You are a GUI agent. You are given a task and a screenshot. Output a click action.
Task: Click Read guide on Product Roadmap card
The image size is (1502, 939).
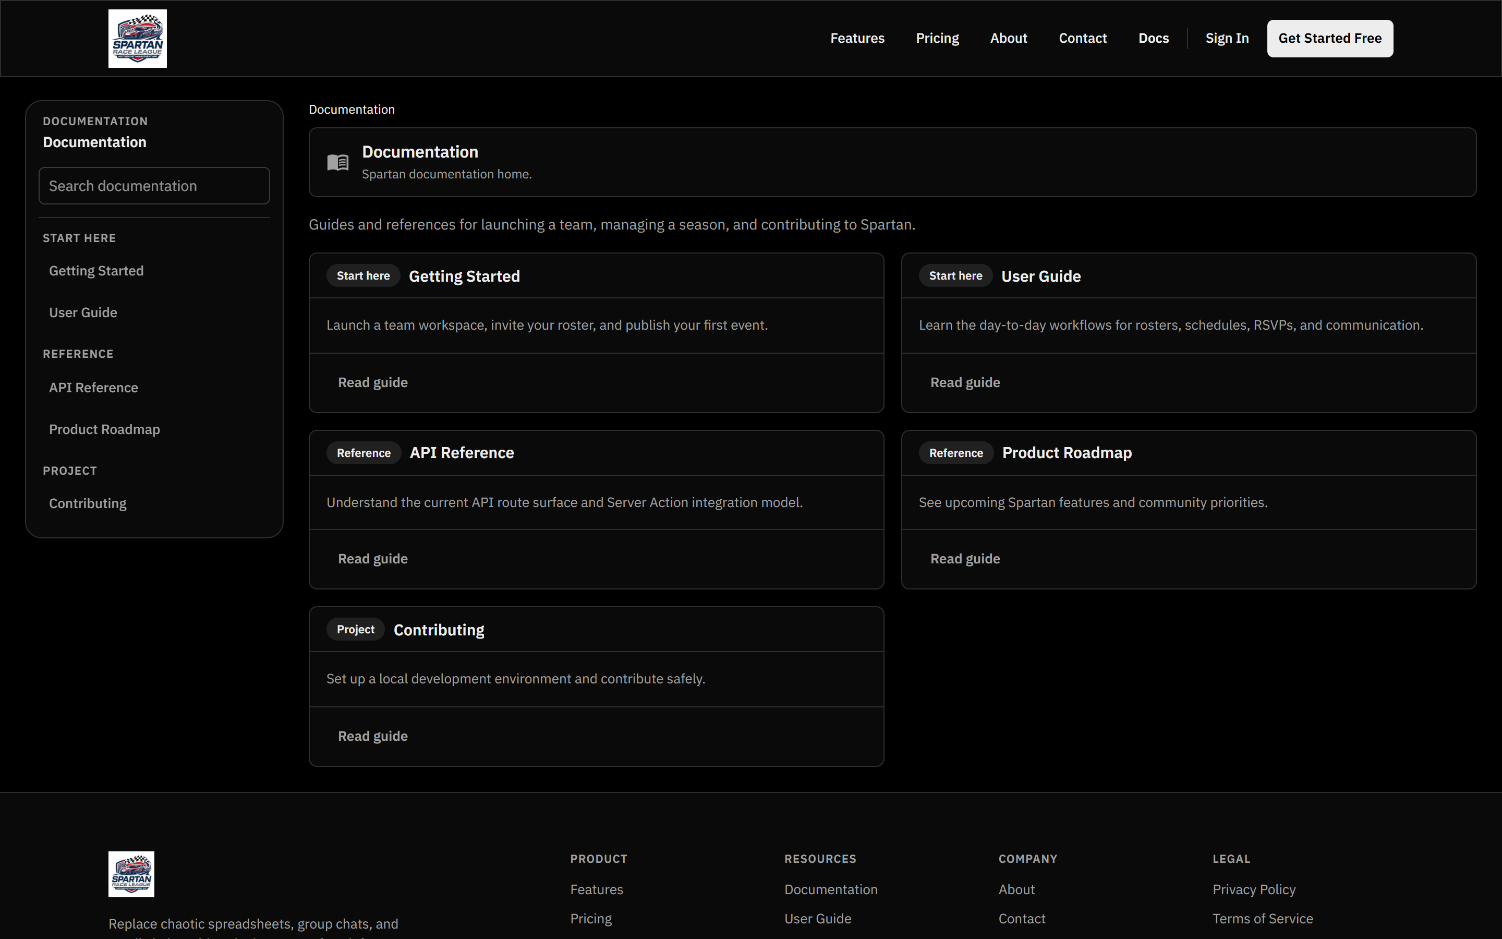point(965,559)
